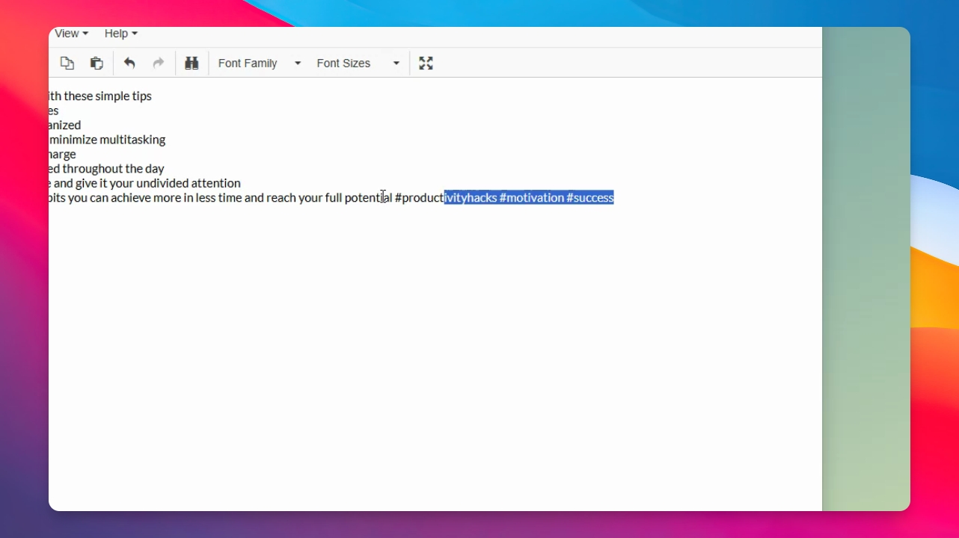Click the line 'these simple tips'

click(x=108, y=96)
